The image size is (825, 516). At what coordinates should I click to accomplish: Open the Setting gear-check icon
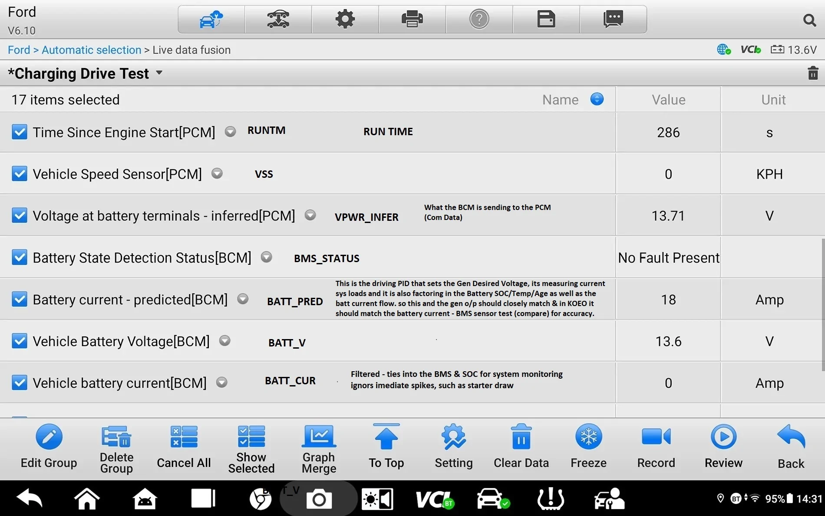click(454, 436)
